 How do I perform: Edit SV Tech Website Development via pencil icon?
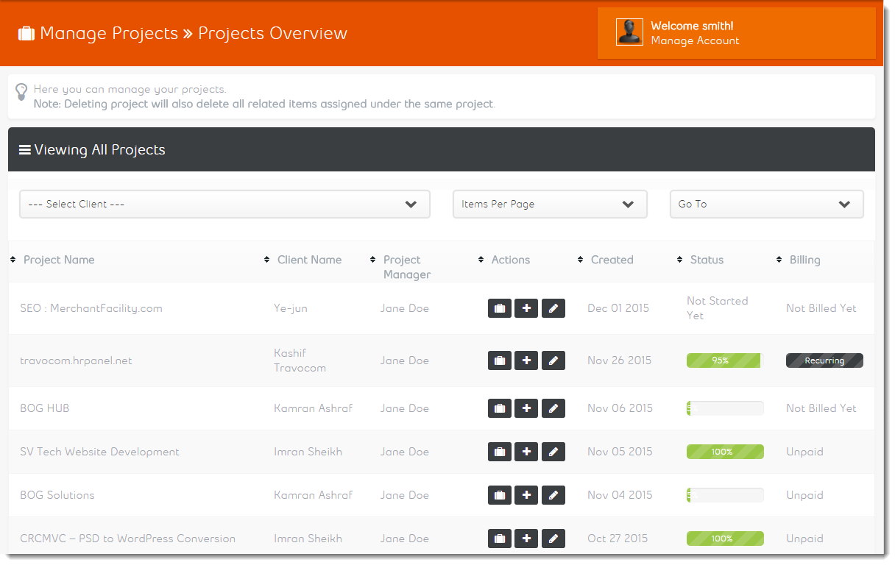click(x=553, y=452)
